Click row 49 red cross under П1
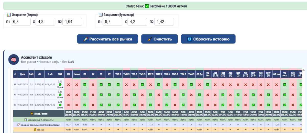Screen dimensions: 307x133 (68, 95)
